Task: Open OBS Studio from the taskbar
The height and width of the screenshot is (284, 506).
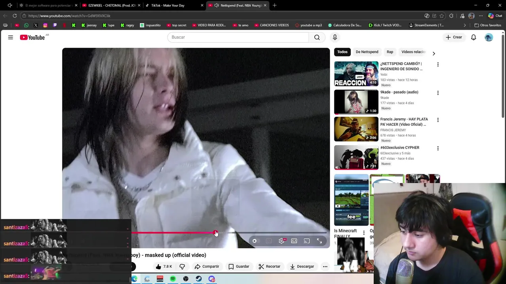Action: tap(186, 279)
